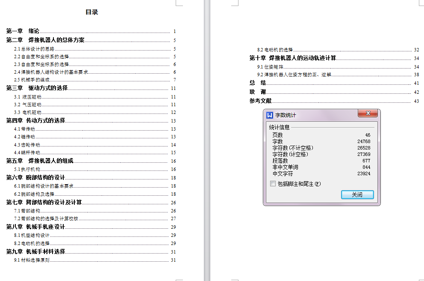Open TOC entry 第一章 绪论
The height and width of the screenshot is (281, 424).
click(x=91, y=31)
